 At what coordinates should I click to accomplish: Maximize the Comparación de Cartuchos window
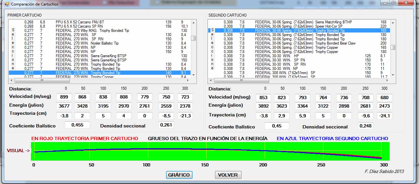click(x=394, y=3)
